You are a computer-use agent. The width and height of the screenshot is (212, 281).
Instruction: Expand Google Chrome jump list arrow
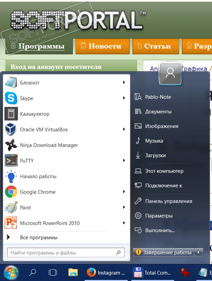(x=124, y=192)
